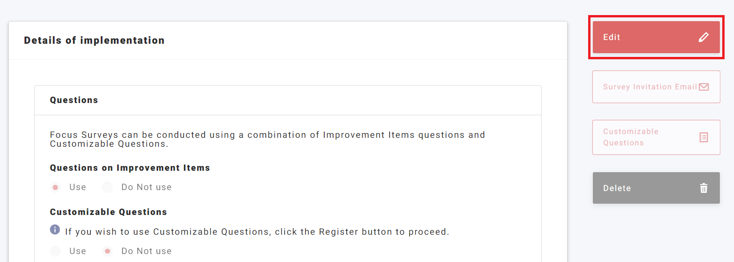Click the Do Not use text under Improvement Items

[x=146, y=187]
